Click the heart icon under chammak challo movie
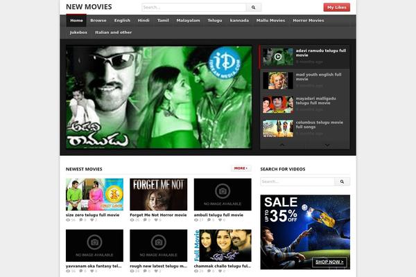 (x=220, y=271)
